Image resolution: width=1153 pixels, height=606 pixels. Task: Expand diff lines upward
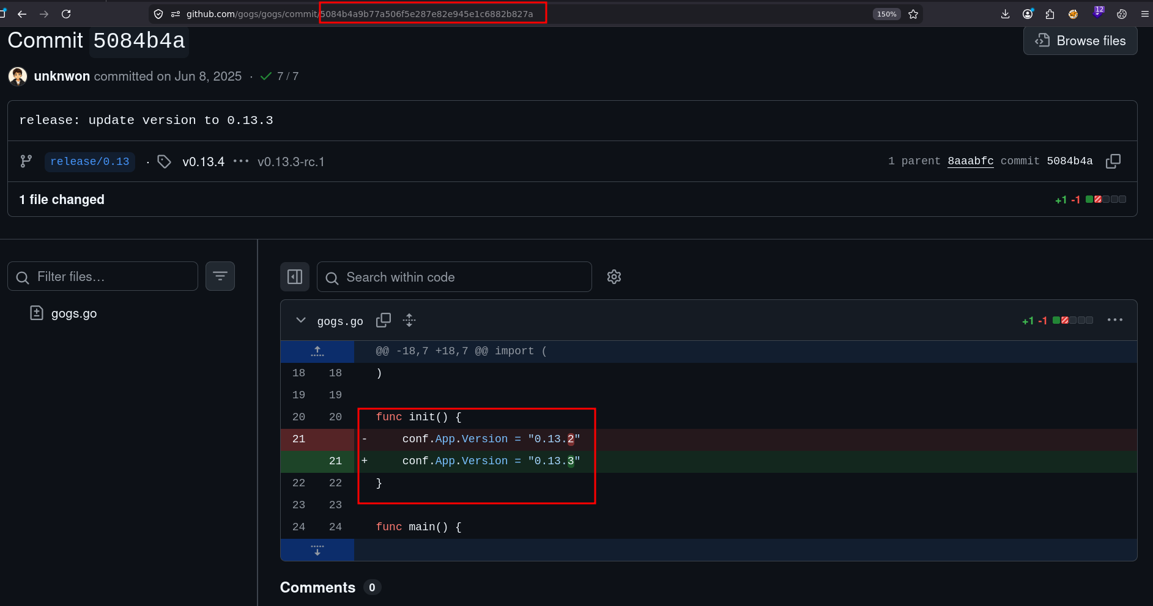click(x=317, y=351)
